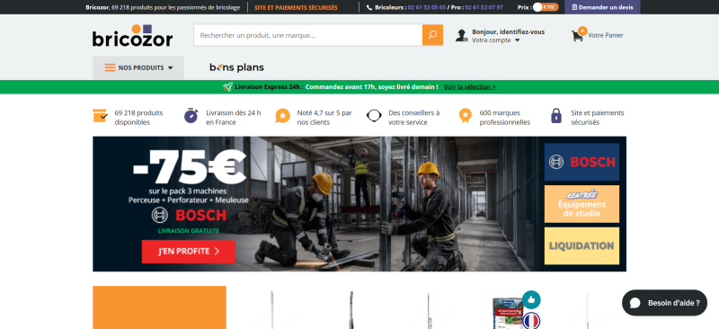Follow the Voir la sélection link
Viewport: 719px width, 329px height.
(469, 86)
